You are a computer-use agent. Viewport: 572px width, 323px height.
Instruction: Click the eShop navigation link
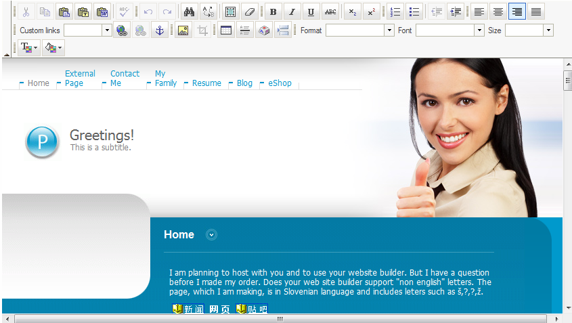click(x=280, y=83)
